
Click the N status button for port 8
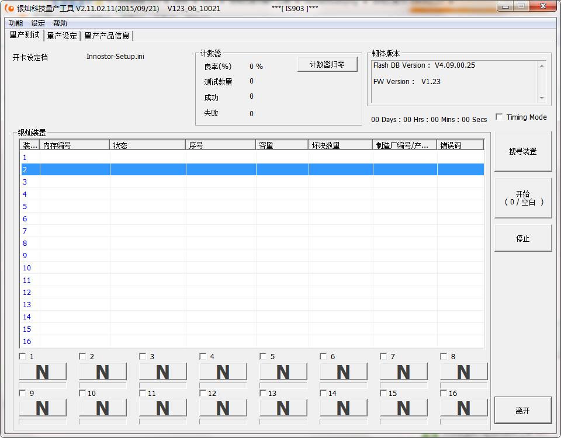coord(463,371)
